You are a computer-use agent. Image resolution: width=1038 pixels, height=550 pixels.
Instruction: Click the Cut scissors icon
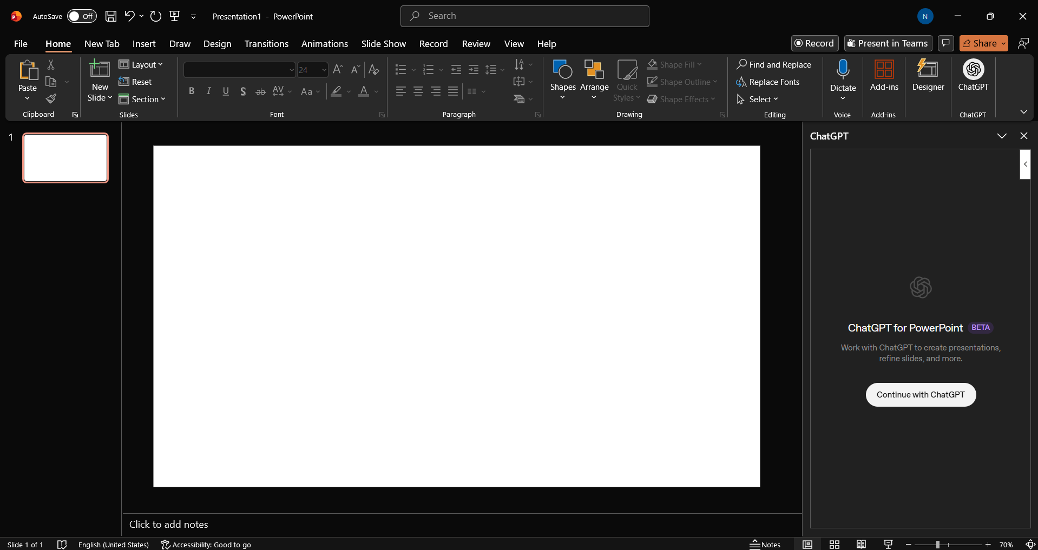coord(51,64)
